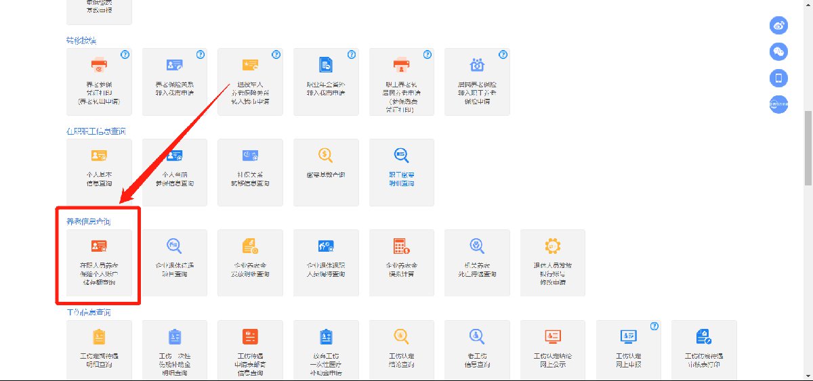This screenshot has height=381, width=813.
Task: Open blue magnifier tile beside the red-boxed card
Action: pos(175,263)
